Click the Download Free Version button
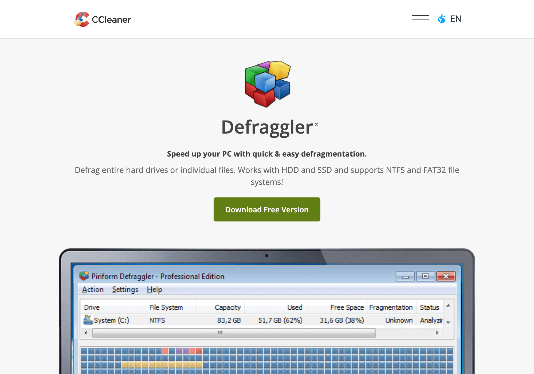 267,209
